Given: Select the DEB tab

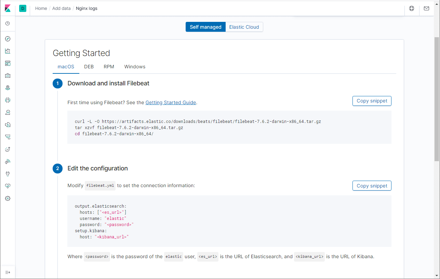Looking at the screenshot, I should coord(89,67).
